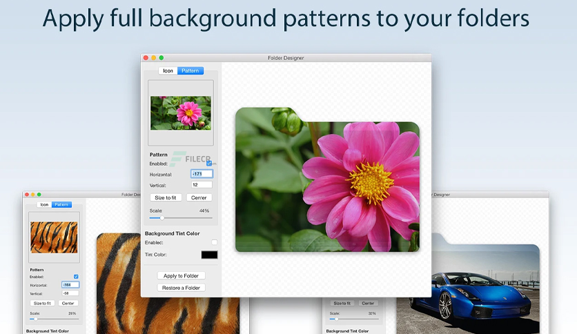Click the Size to fit button in front window
Screen dimensions: 577x334
pyautogui.click(x=166, y=197)
